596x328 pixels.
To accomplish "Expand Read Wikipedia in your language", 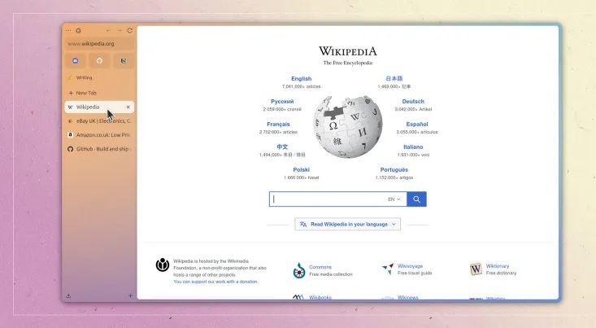I will click(347, 224).
